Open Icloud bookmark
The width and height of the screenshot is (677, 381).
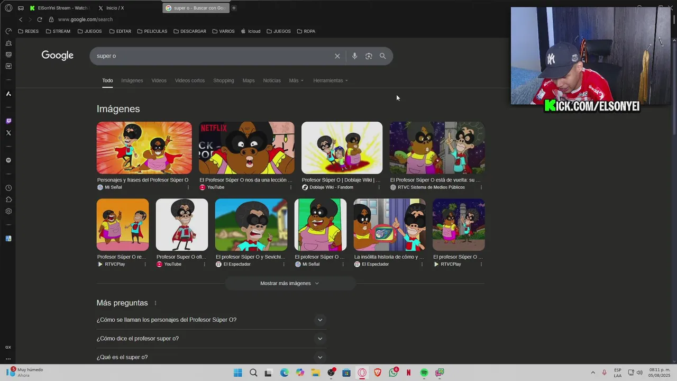click(251, 31)
